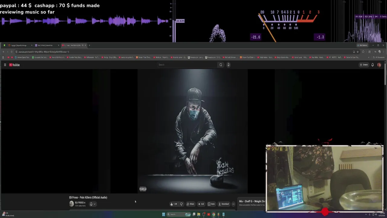Open the Halloweenie bookmark
Screen dimensions: 387x218
[92, 57]
